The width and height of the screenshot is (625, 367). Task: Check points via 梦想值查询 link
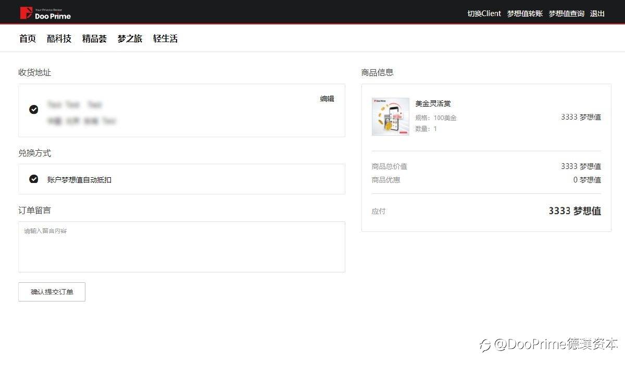pyautogui.click(x=566, y=14)
